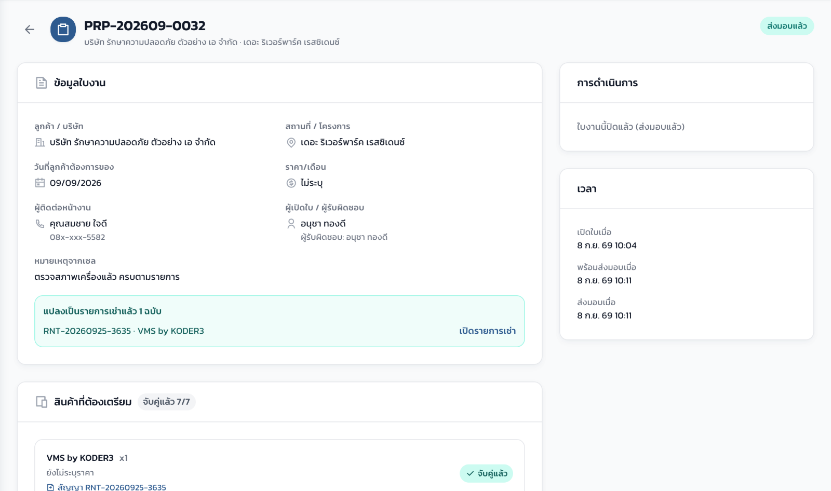The image size is (831, 491).
Task: Open contract link สัญญา RNT-20260925-3635
Action: click(x=112, y=487)
